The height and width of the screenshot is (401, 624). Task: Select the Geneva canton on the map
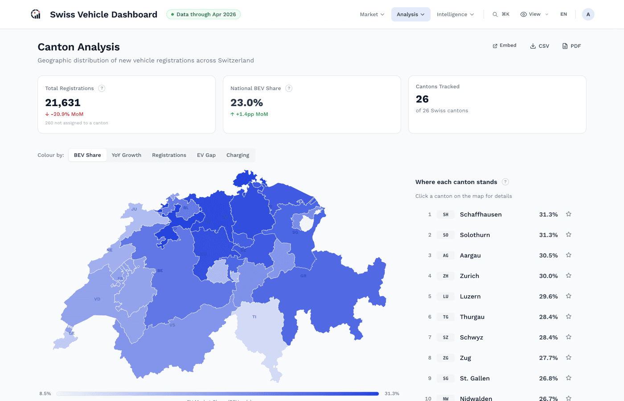click(x=65, y=341)
